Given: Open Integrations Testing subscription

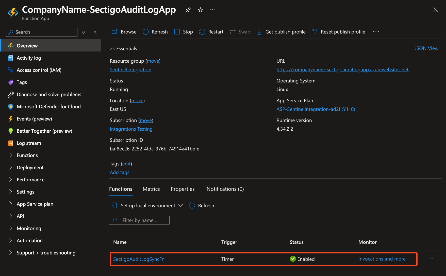Looking at the screenshot, I should tap(131, 129).
